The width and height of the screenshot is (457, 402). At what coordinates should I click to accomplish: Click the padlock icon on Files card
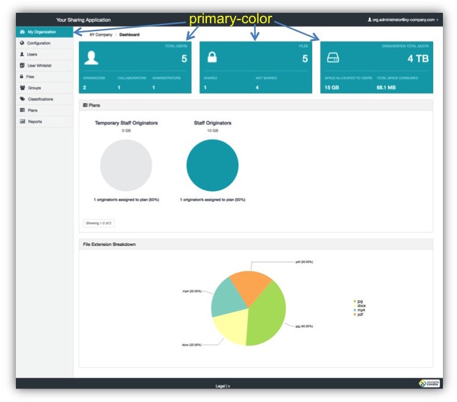(212, 58)
